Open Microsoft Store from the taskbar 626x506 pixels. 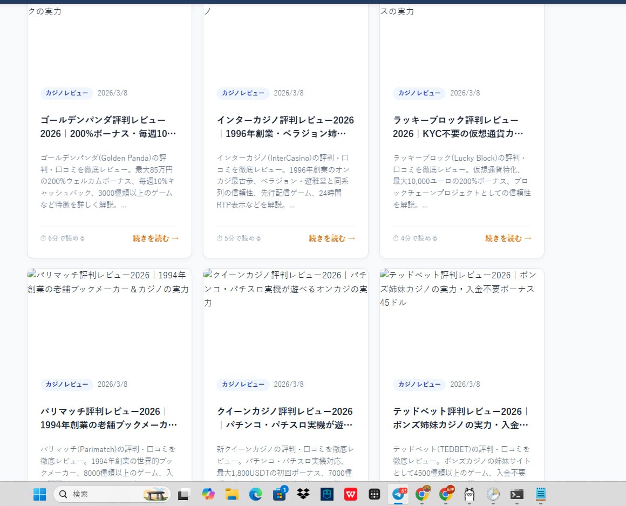click(x=279, y=494)
